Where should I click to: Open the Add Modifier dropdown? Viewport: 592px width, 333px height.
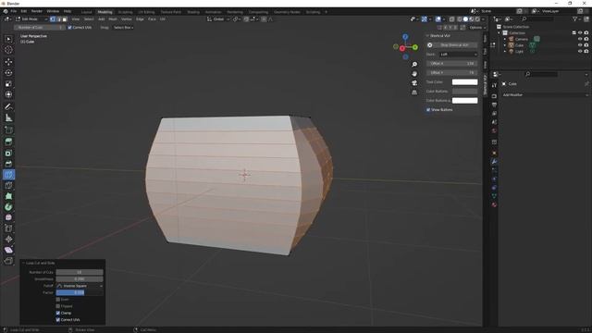click(545, 95)
